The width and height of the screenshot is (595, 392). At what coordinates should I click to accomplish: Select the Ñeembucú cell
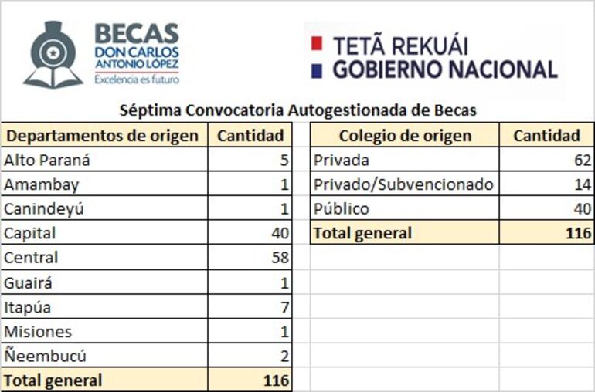click(x=103, y=356)
